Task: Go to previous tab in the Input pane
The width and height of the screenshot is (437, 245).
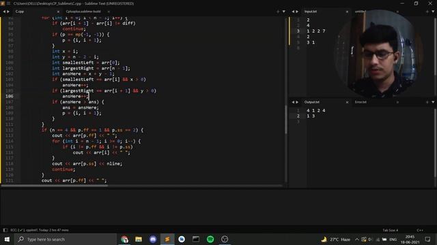Action: tap(293, 12)
